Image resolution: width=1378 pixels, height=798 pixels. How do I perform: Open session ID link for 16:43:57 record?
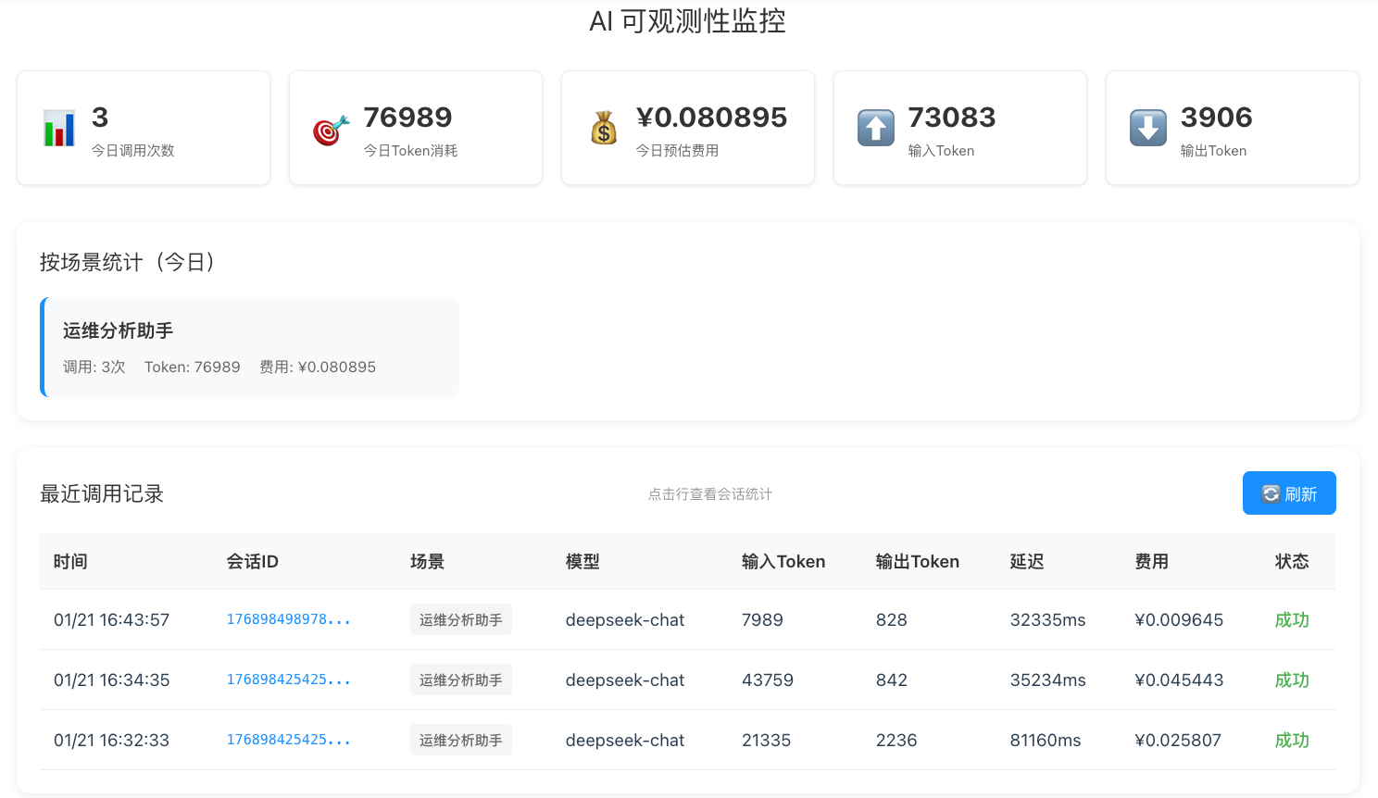click(x=288, y=619)
